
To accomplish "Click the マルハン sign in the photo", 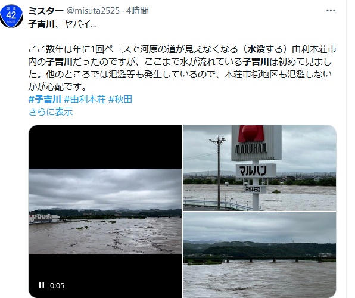I will (x=256, y=171).
